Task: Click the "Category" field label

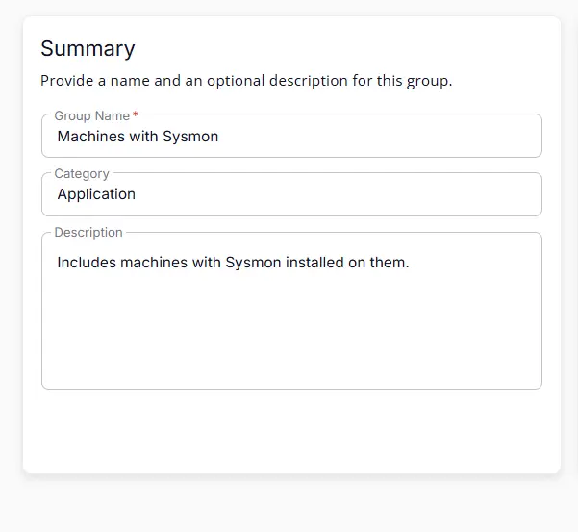Action: coord(82,174)
